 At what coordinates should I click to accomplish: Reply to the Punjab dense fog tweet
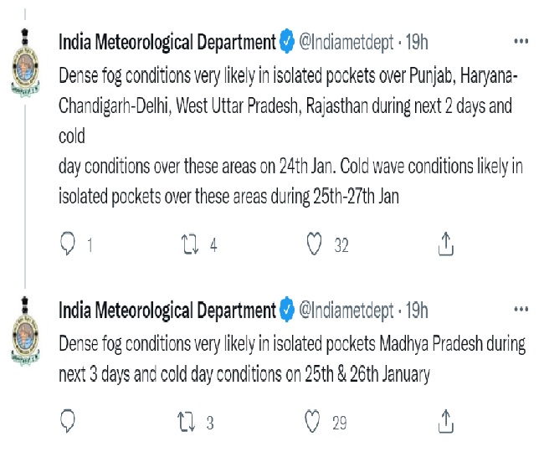tap(69, 244)
